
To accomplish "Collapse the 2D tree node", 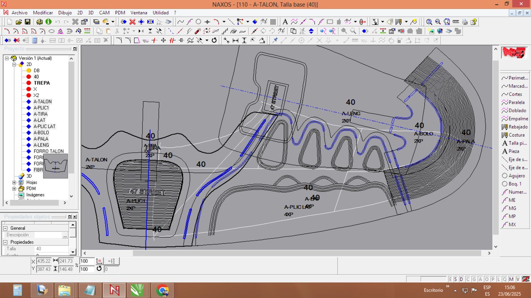I will tap(15, 64).
